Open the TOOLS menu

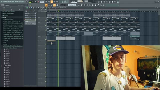(x=21, y=2)
